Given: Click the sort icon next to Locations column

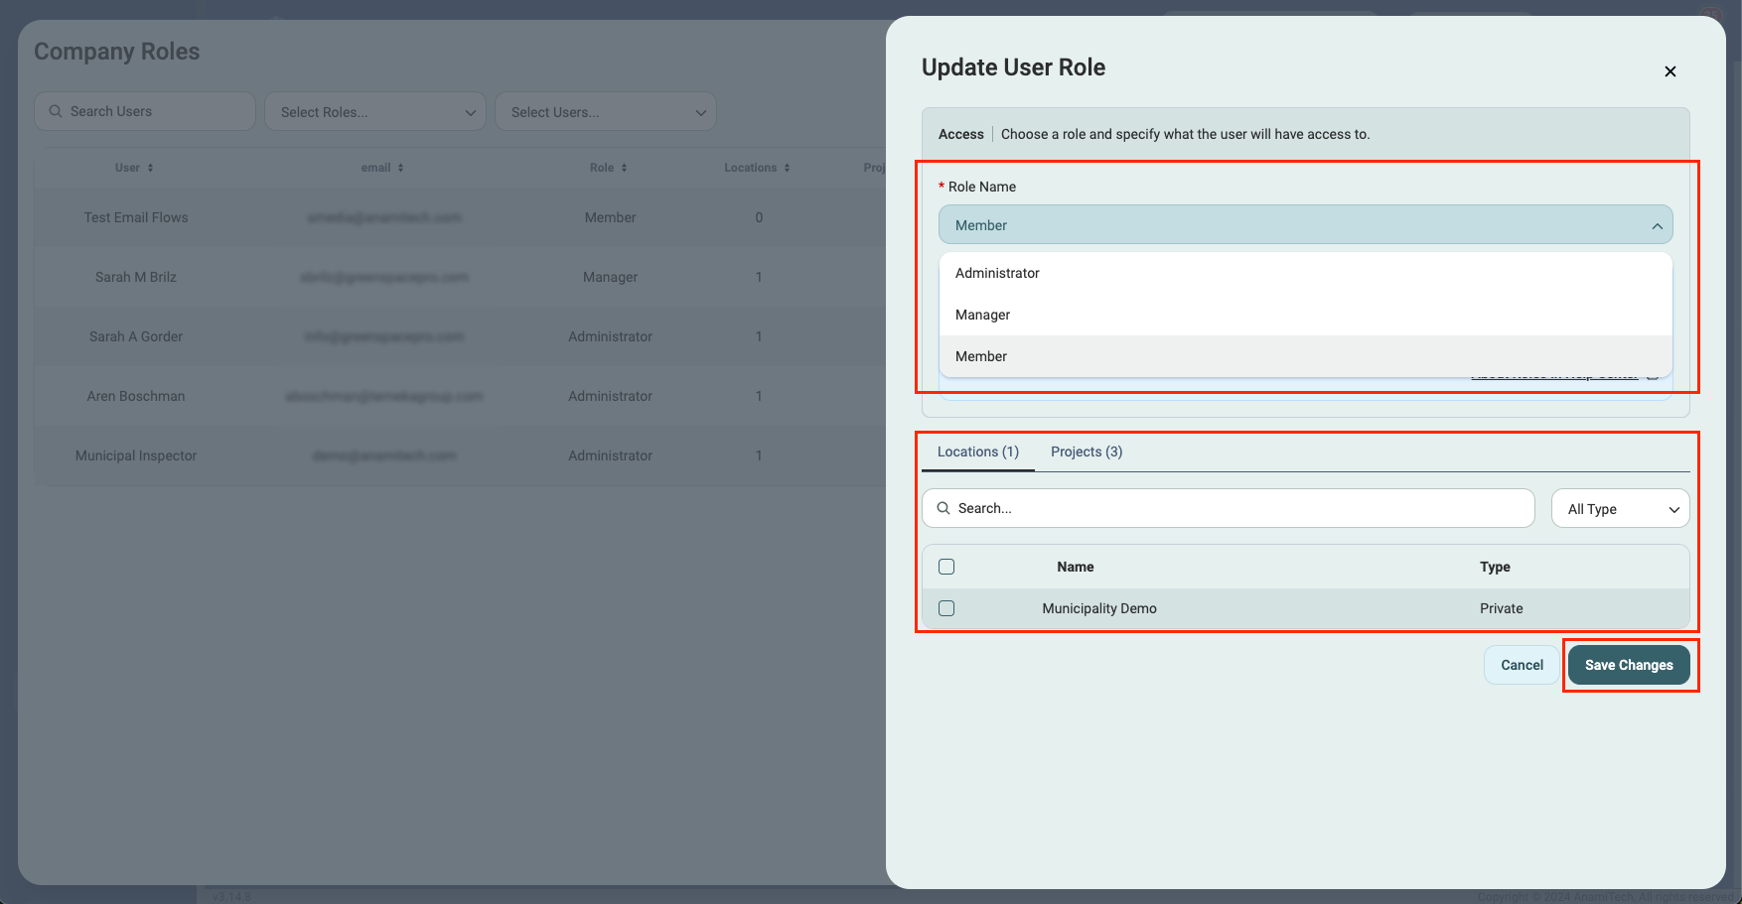Looking at the screenshot, I should click(x=787, y=168).
